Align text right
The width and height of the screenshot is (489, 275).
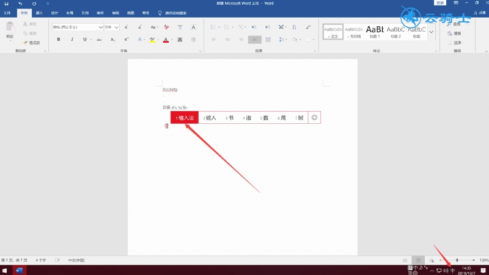[241, 40]
